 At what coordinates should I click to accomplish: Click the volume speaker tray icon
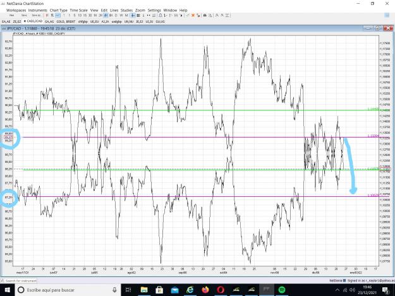click(352, 290)
